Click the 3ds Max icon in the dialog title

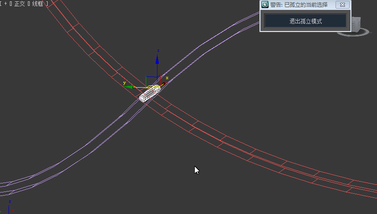coord(265,4)
